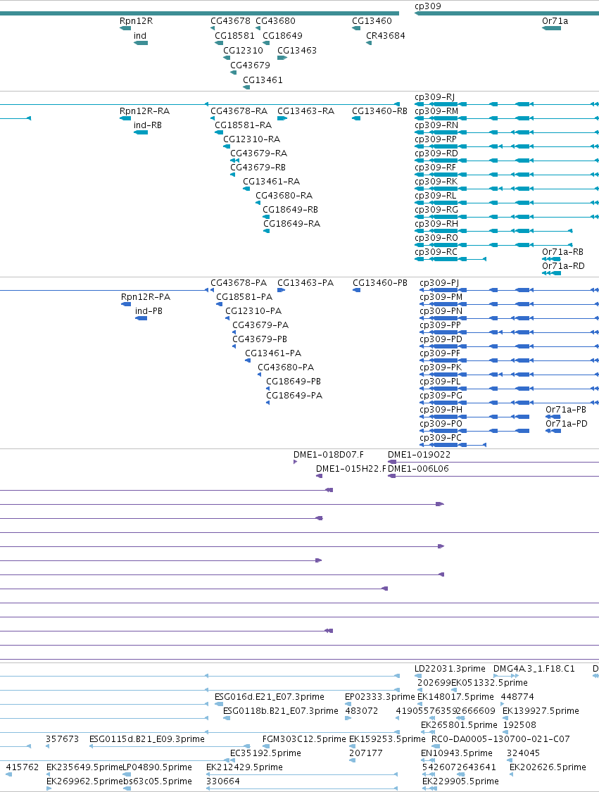Select the EK229905.5prime EST label

point(460,781)
